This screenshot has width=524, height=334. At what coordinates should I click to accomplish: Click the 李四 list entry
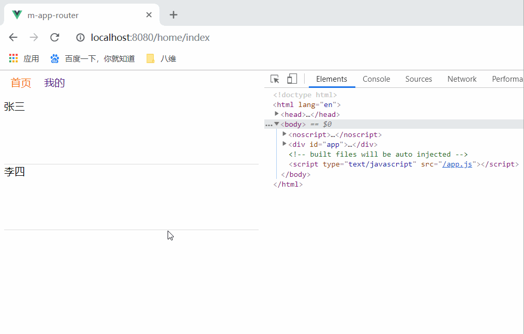point(14,172)
